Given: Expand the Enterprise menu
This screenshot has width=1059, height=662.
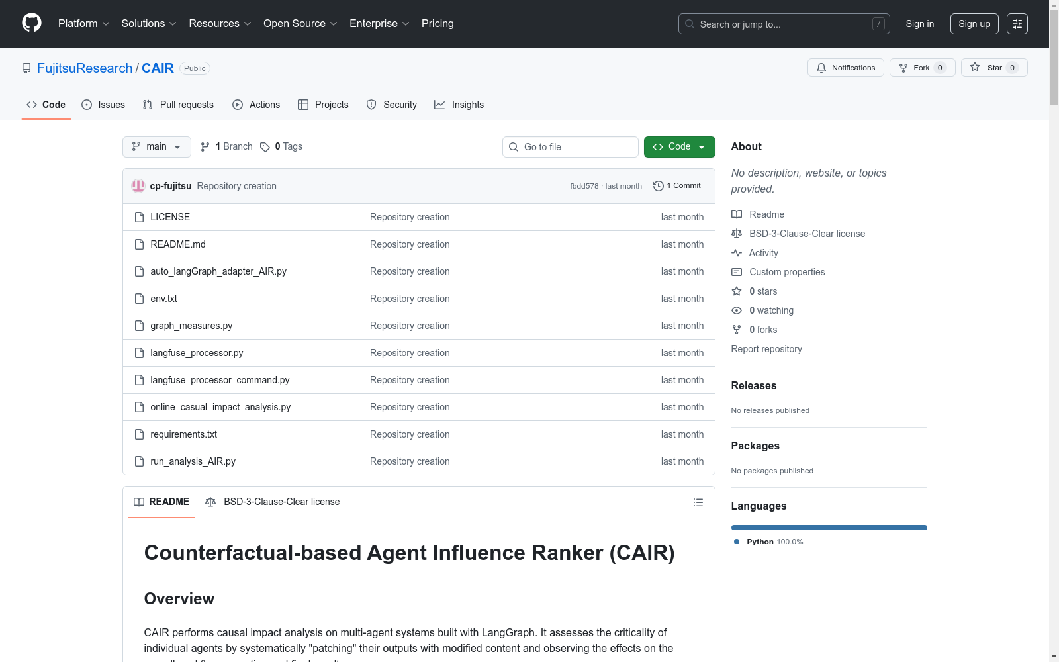Looking at the screenshot, I should point(379,23).
